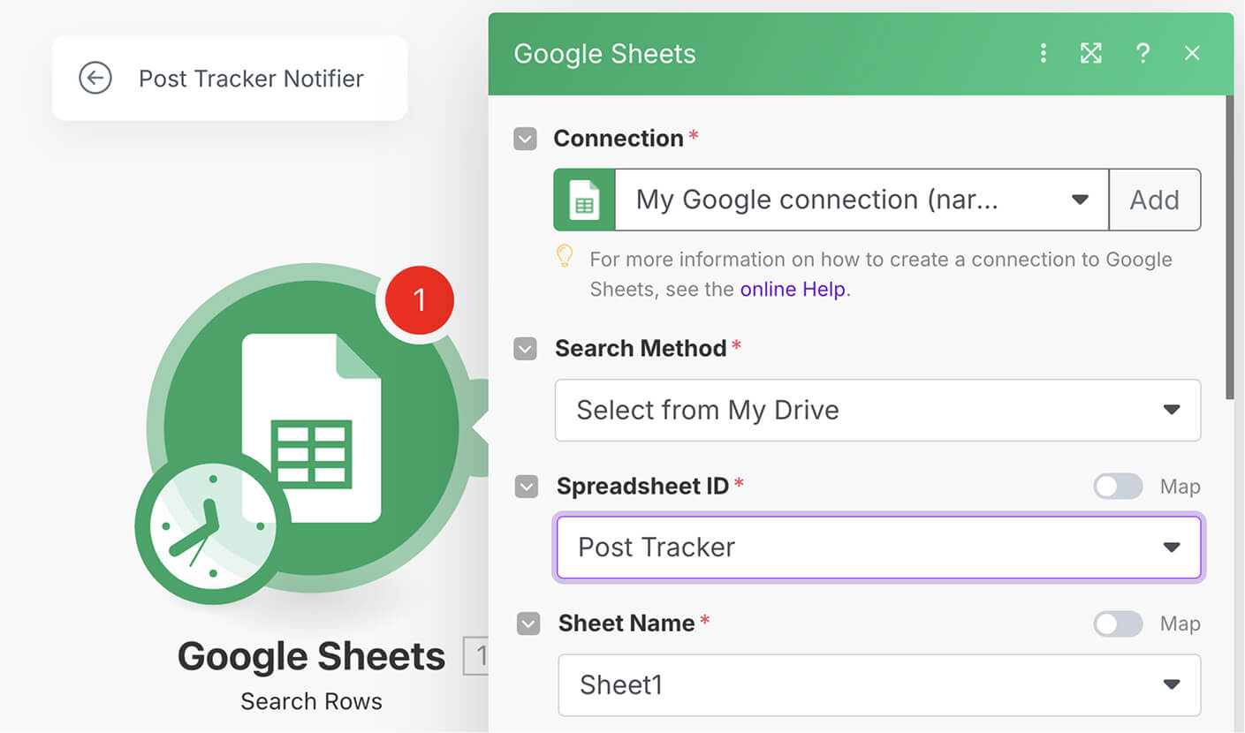Open the Google Sheets module circle
Image resolution: width=1245 pixels, height=733 pixels.
[311, 428]
